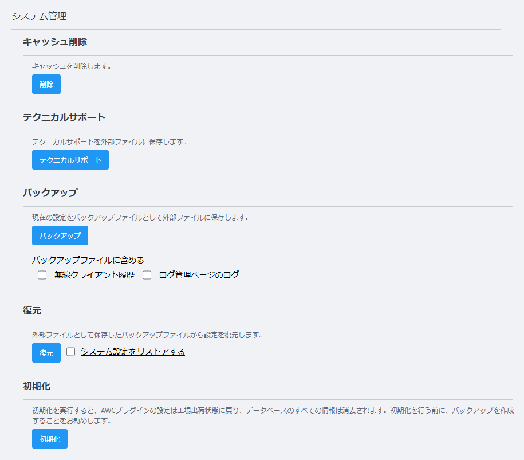Click the blue テクニカルサポート button
This screenshot has width=524, height=460.
[x=70, y=160]
